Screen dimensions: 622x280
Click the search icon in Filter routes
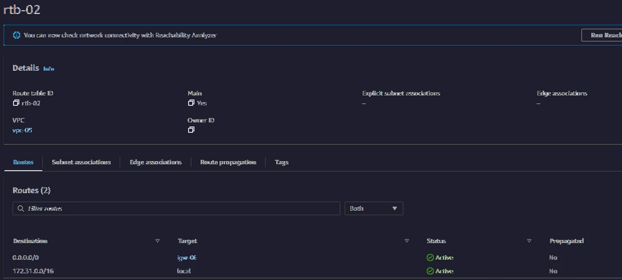pyautogui.click(x=21, y=208)
